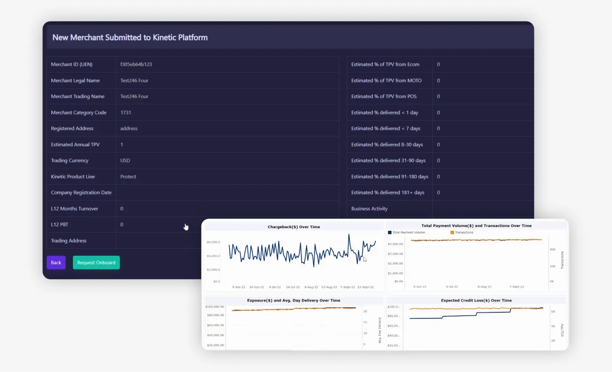Click the Merchant ID (UEN) label
This screenshot has height=372, width=612.
click(x=72, y=64)
